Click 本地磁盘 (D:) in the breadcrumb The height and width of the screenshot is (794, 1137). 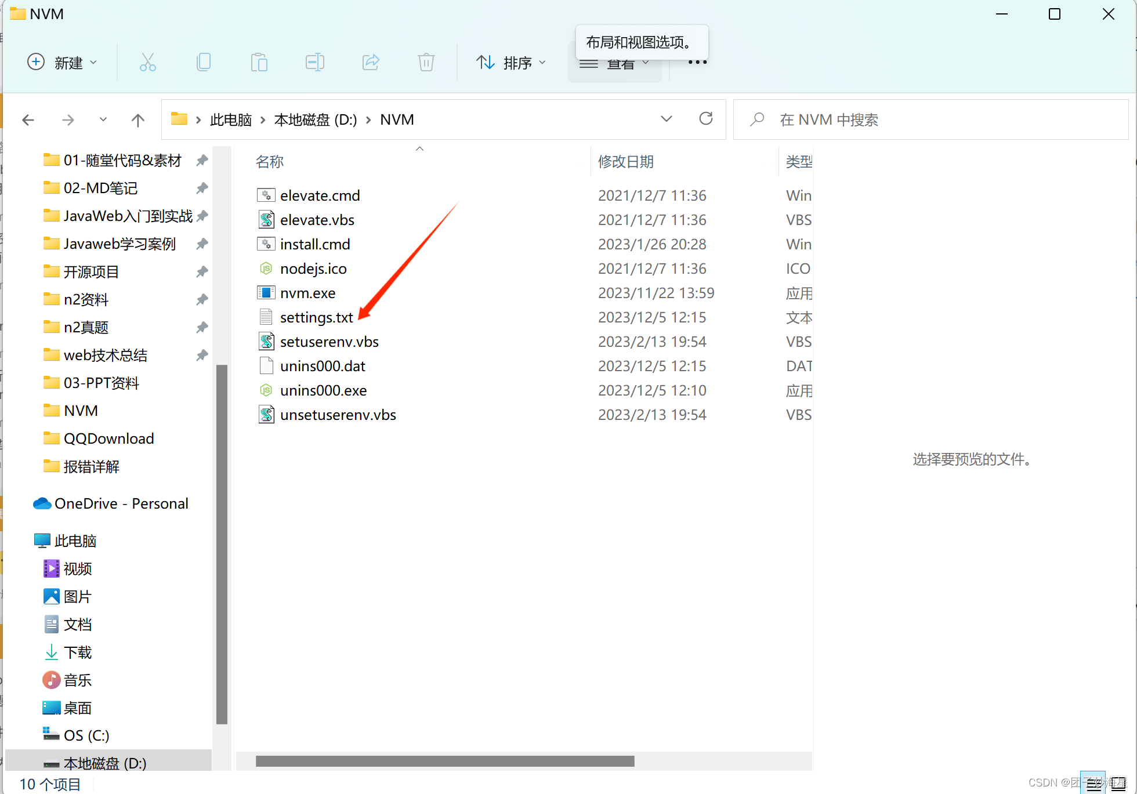(x=316, y=119)
